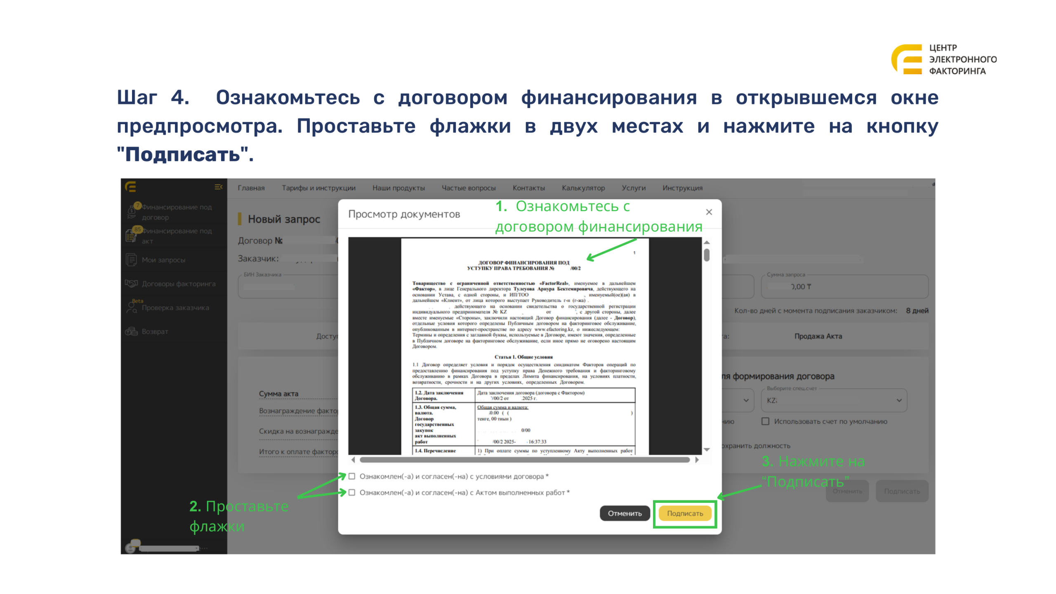
Task: Click 8 дней value text
Action: 917,311
